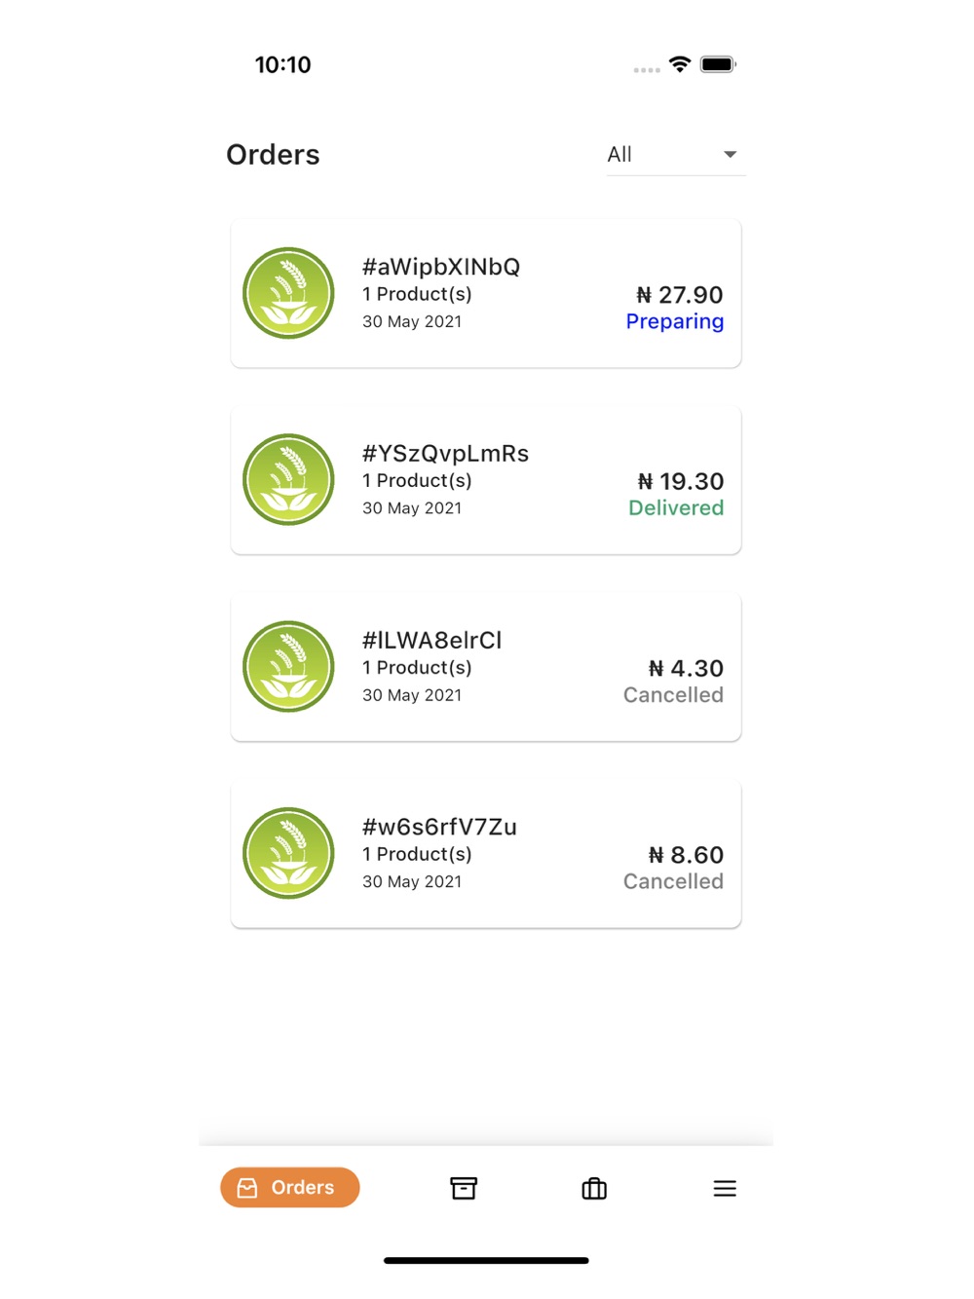The height and width of the screenshot is (1299, 974).
Task: Click the wheat logo of order #w6s6rfV7Zu
Action: (x=288, y=853)
